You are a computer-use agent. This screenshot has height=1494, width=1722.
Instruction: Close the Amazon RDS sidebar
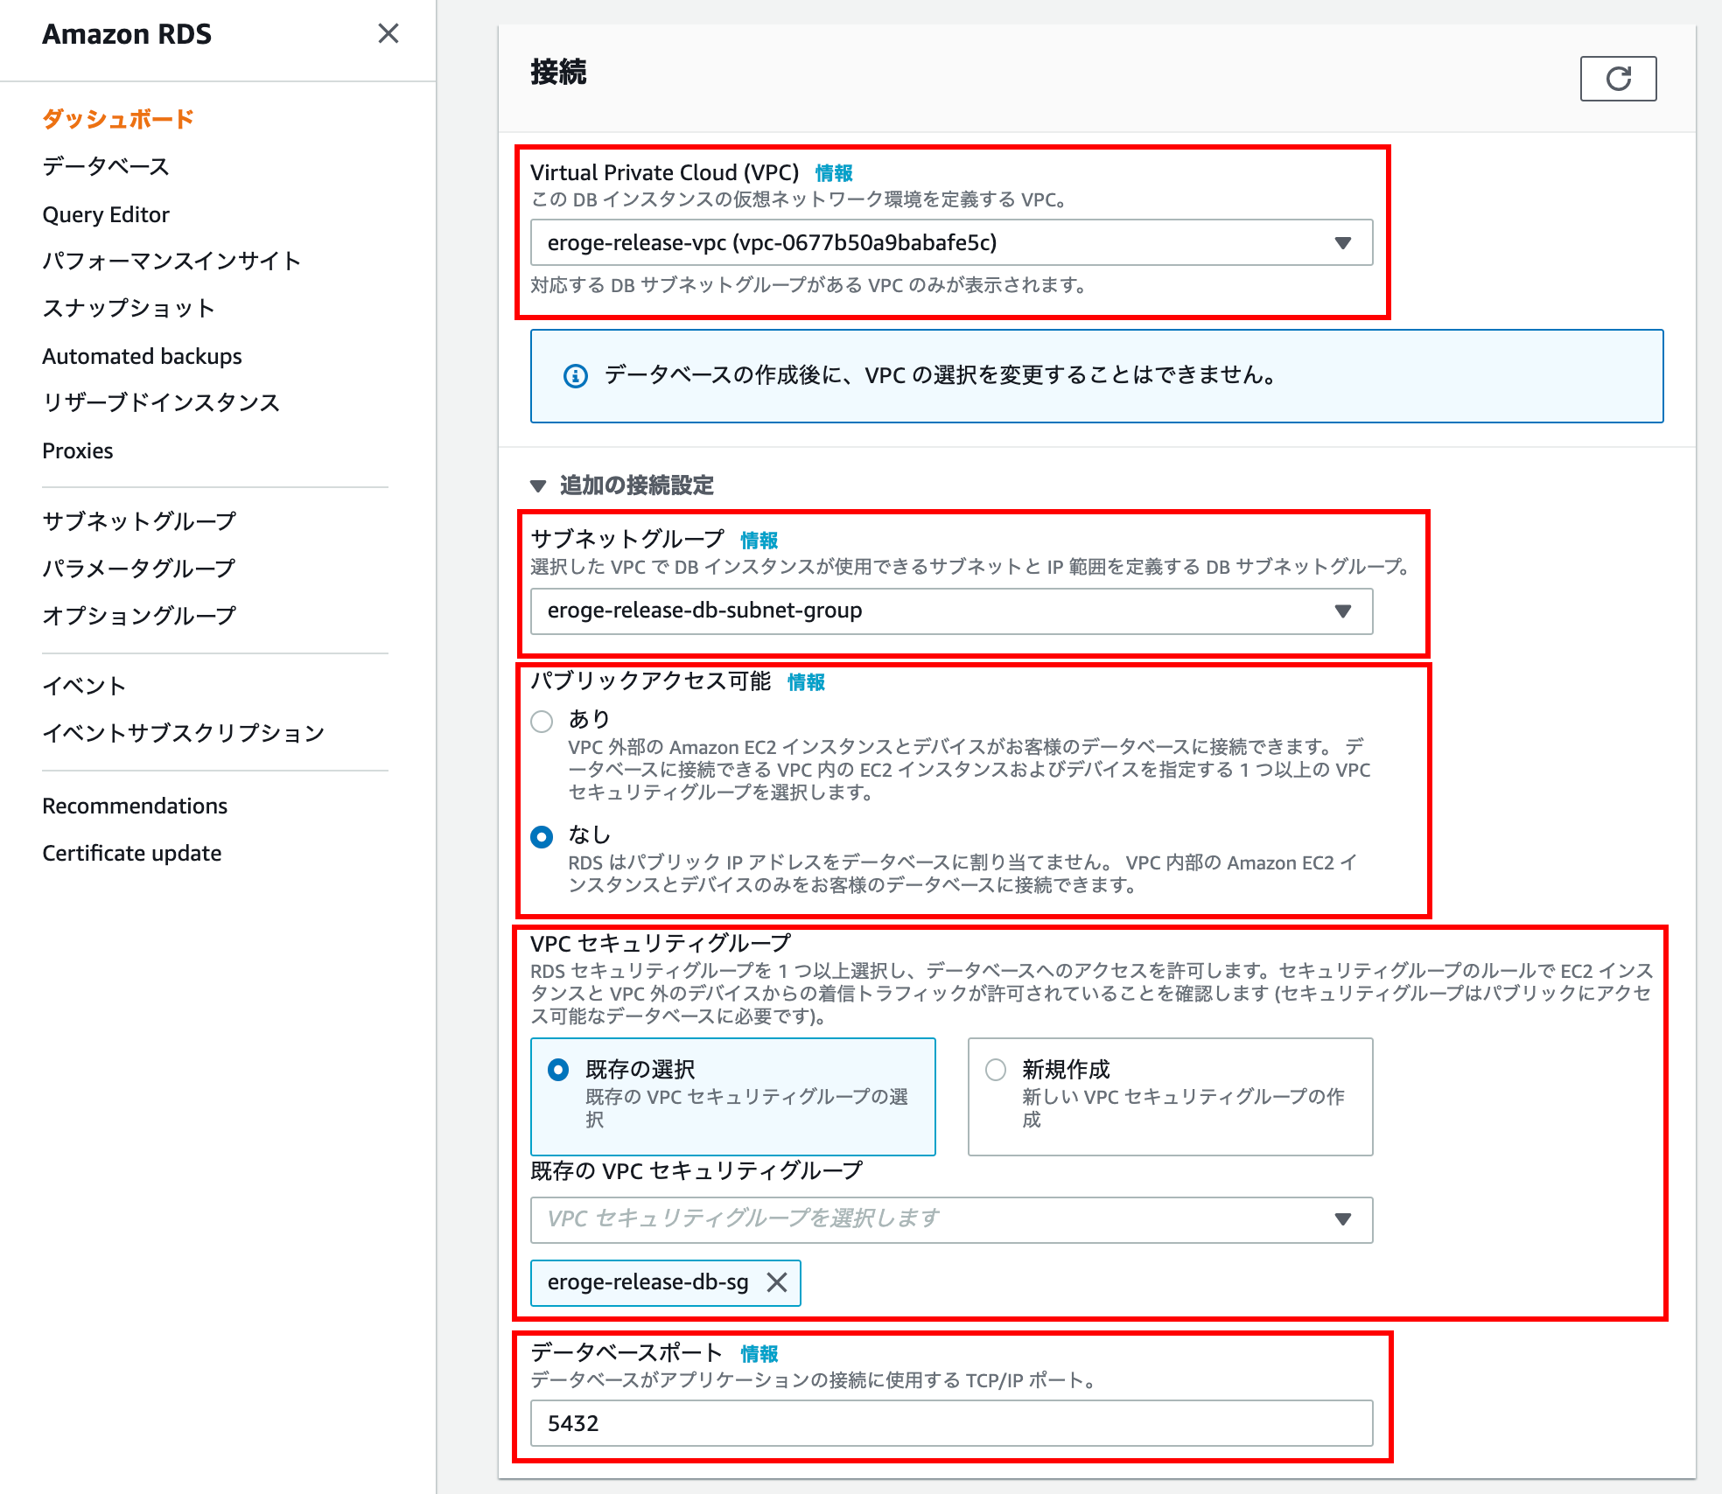pos(388,33)
